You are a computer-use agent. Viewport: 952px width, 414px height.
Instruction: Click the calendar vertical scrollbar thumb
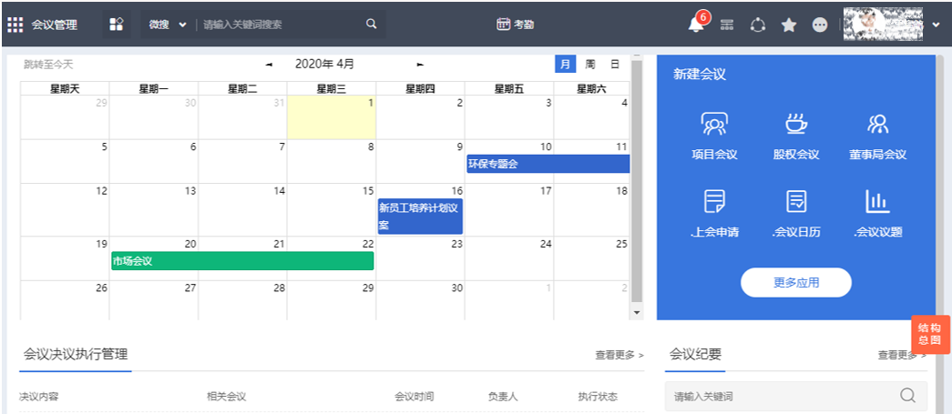pyautogui.click(x=636, y=180)
